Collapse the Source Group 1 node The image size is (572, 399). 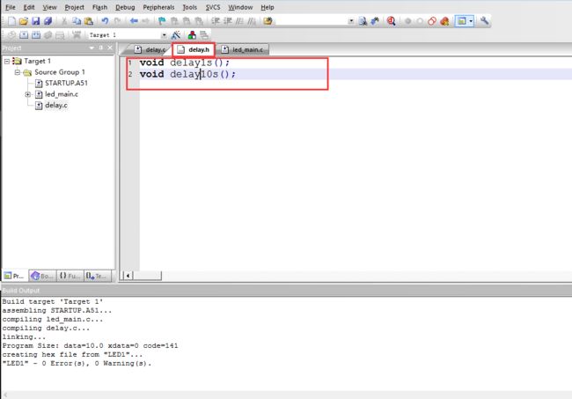click(17, 72)
